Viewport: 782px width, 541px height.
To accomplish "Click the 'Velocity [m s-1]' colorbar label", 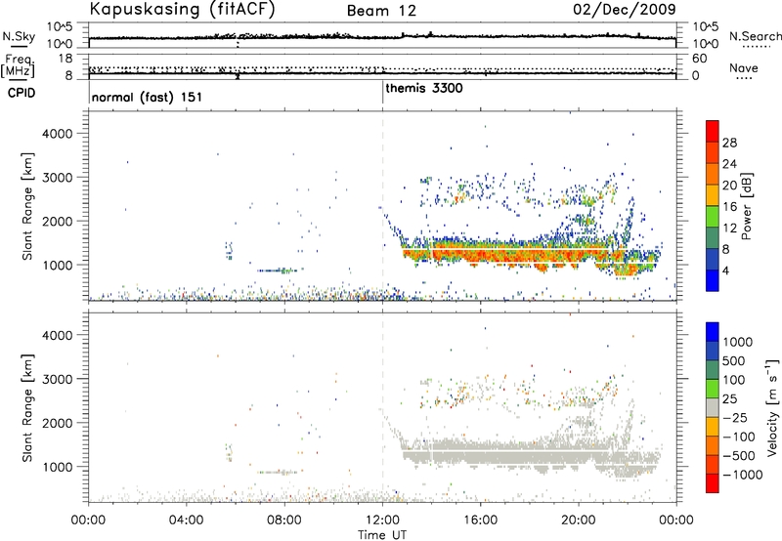I will 772,407.
